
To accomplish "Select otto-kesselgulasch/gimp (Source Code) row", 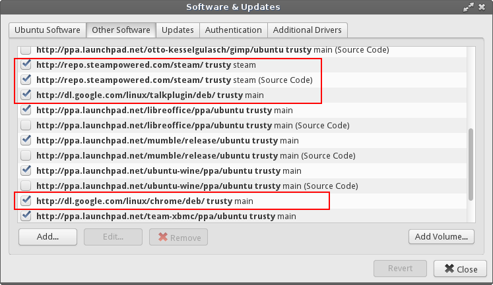I will 242,52.
